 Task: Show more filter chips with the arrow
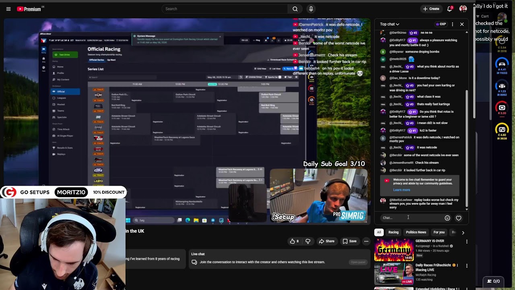tap(463, 232)
